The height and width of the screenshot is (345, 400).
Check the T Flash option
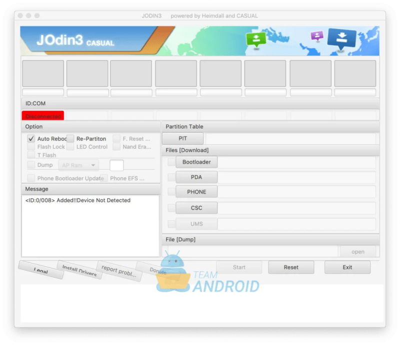[31, 155]
